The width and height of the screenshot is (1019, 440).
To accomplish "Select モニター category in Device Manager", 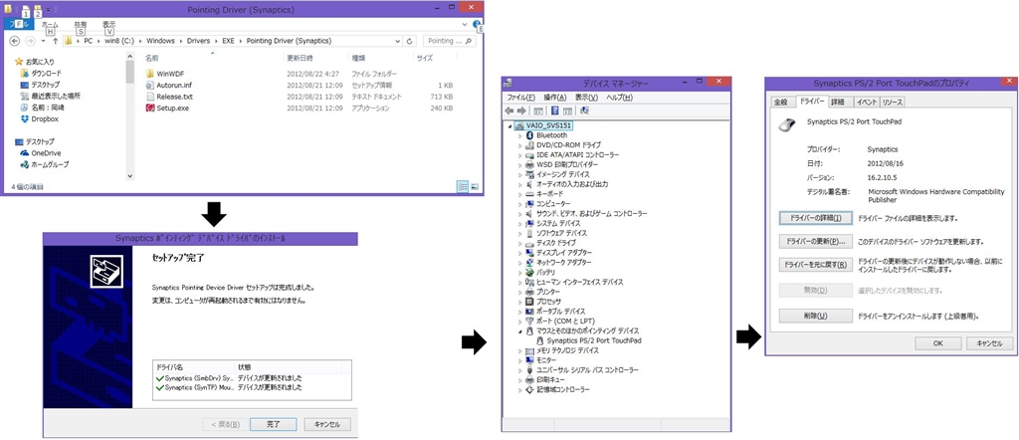I will click(x=546, y=360).
